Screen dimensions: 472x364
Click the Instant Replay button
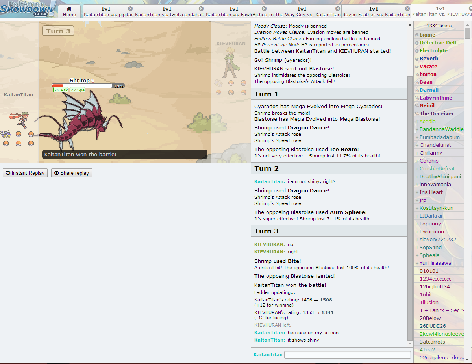pos(25,173)
